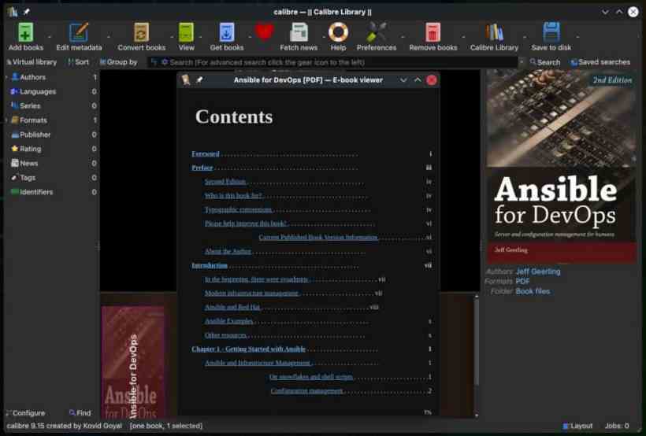
Task: Click the book list vertical scrollbar
Action: coord(477,355)
